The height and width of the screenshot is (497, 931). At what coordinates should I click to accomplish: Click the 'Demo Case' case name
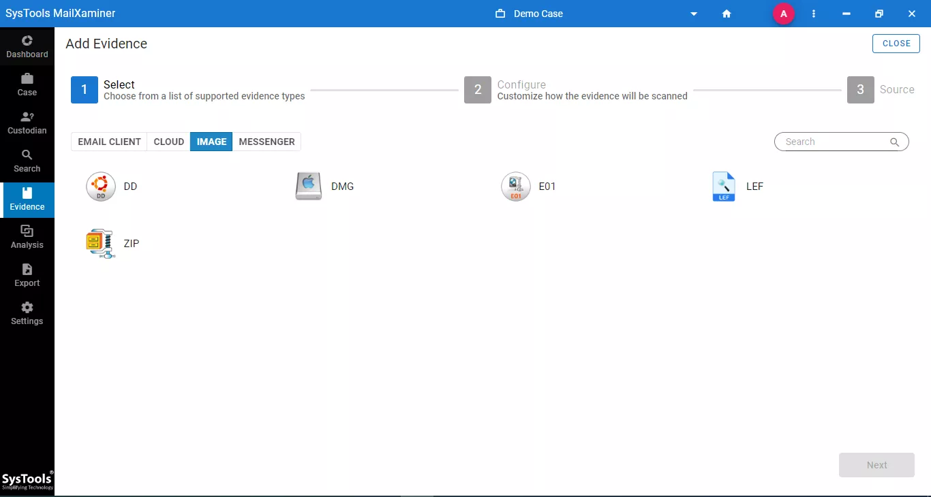coord(538,14)
